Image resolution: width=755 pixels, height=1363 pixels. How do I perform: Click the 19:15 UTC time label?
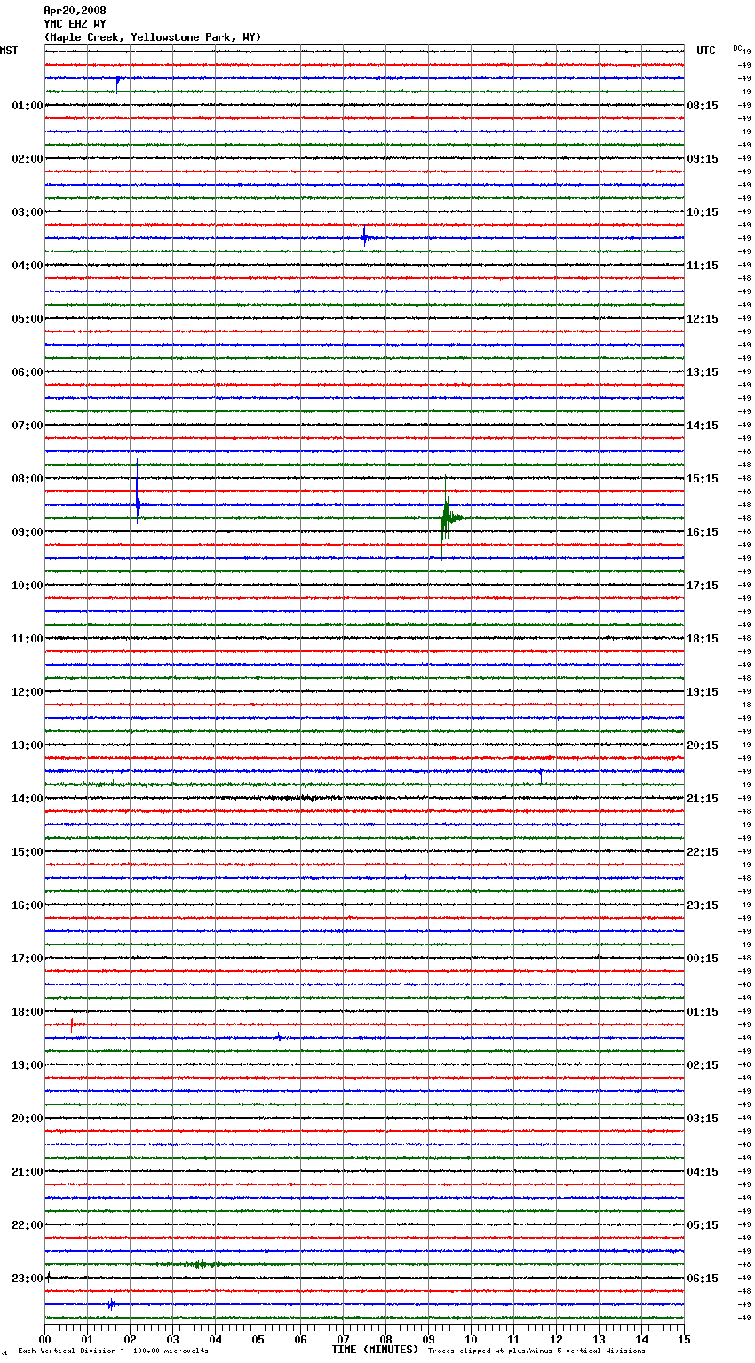pyautogui.click(x=703, y=692)
